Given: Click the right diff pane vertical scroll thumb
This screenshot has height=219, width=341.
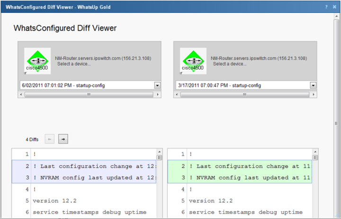Looking at the screenshot, I should [x=315, y=158].
